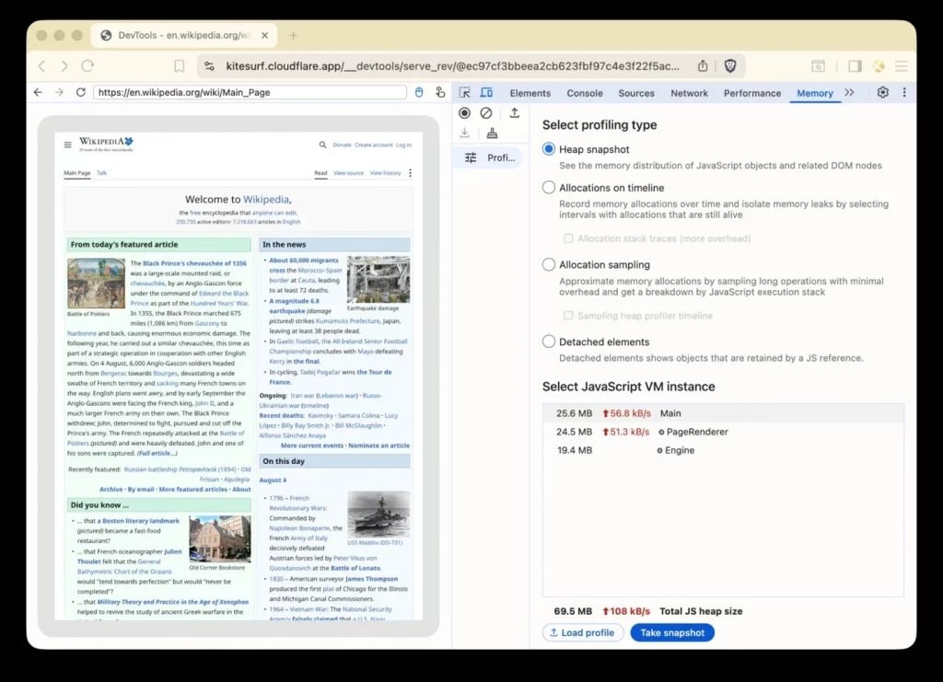Click the Total JS heap size label

coord(701,611)
